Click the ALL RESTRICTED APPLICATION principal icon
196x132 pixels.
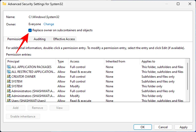9,72
